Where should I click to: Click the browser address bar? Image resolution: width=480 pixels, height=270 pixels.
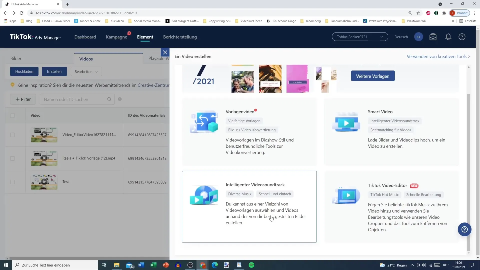tap(215, 13)
